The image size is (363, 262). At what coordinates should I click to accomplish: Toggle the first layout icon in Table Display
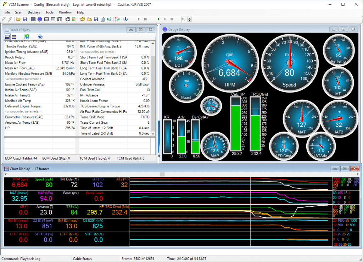(7, 37)
